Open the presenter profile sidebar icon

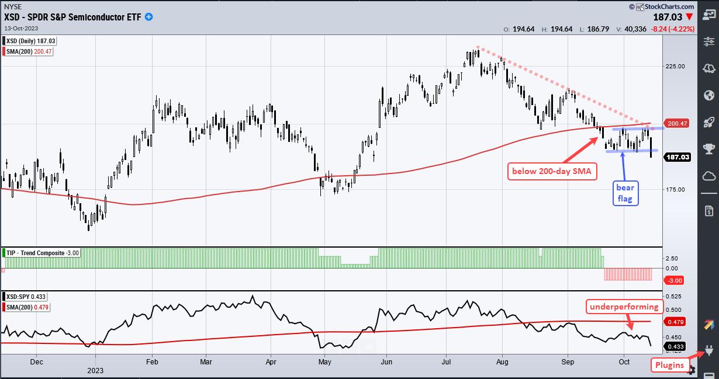(x=708, y=15)
